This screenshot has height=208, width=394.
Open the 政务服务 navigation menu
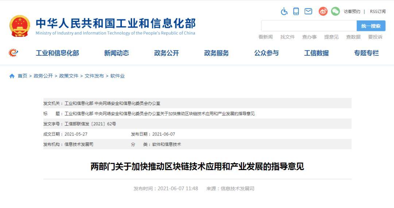coord(216,53)
